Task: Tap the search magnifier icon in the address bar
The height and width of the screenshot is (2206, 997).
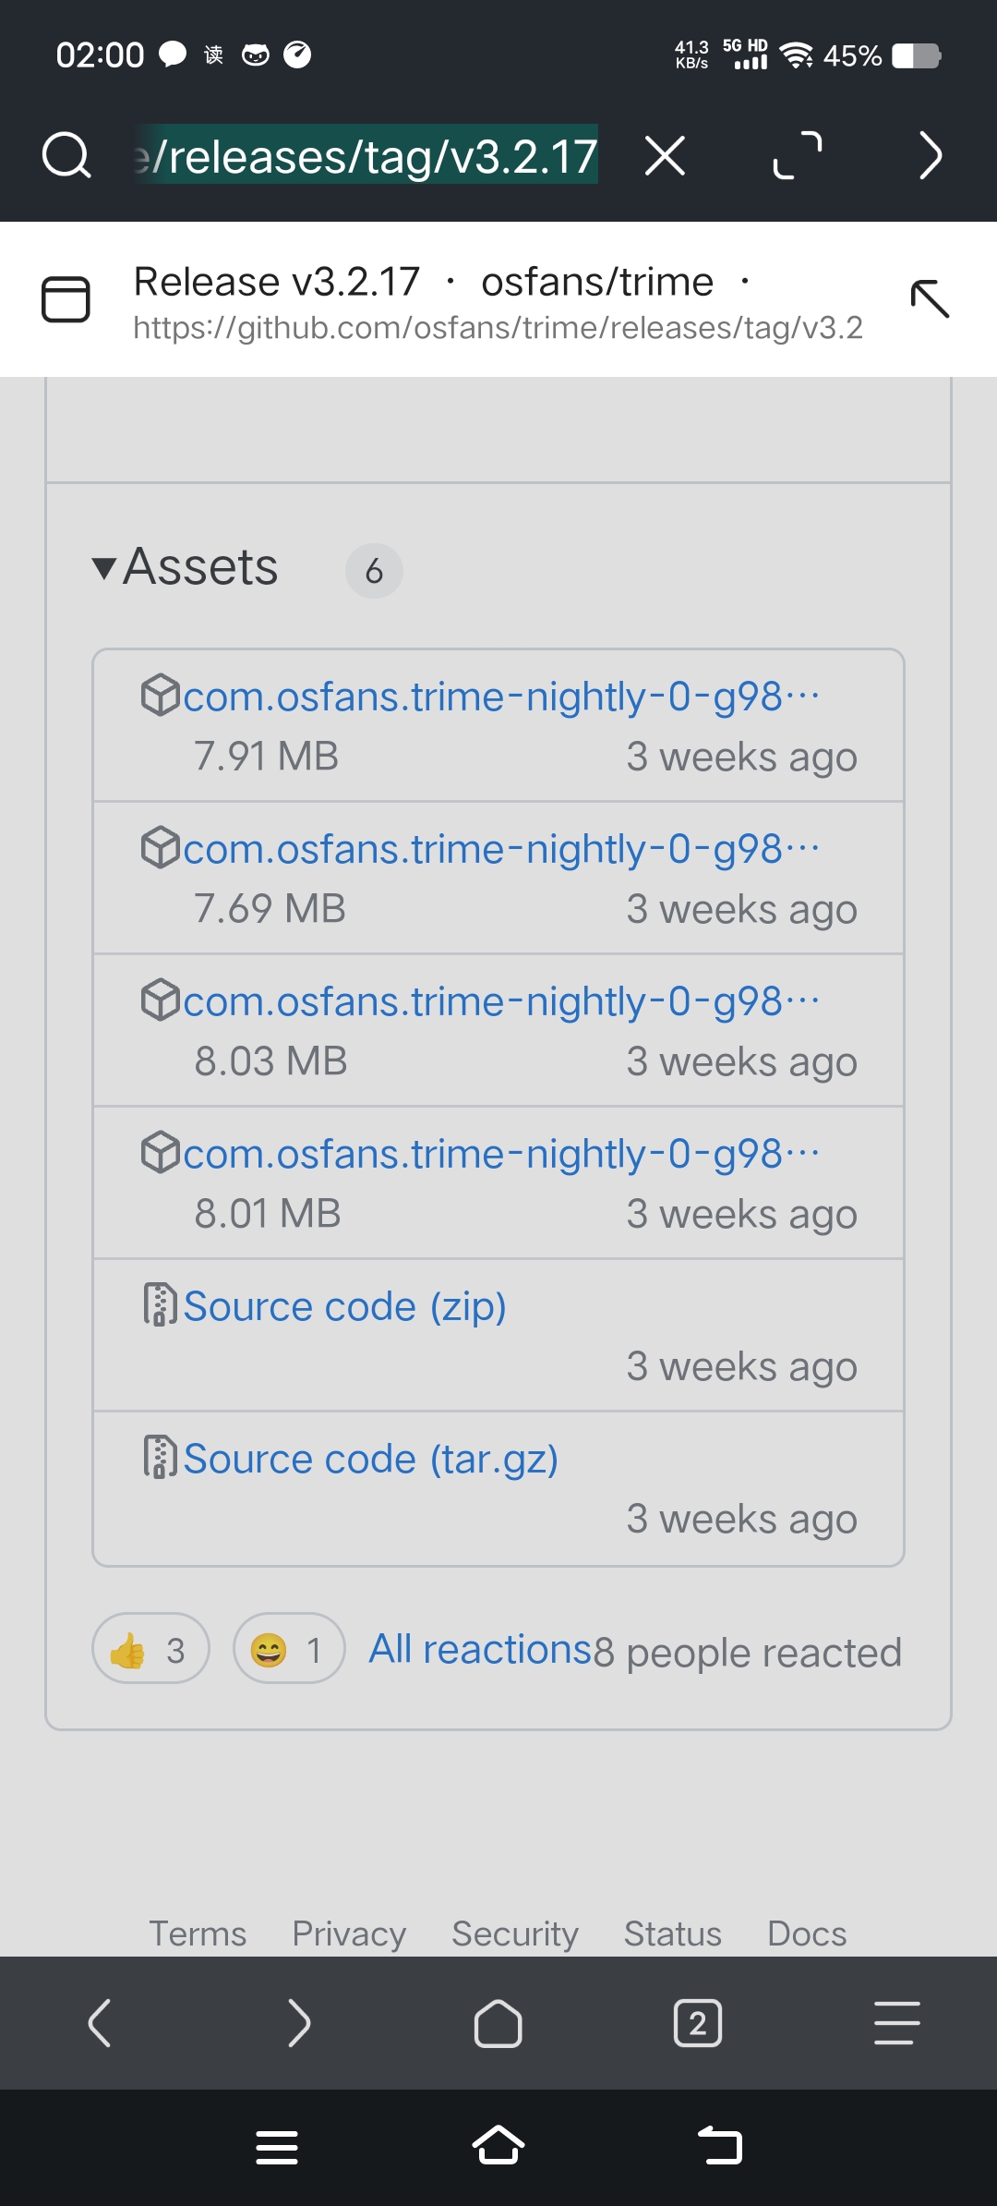Action: pos(66,155)
